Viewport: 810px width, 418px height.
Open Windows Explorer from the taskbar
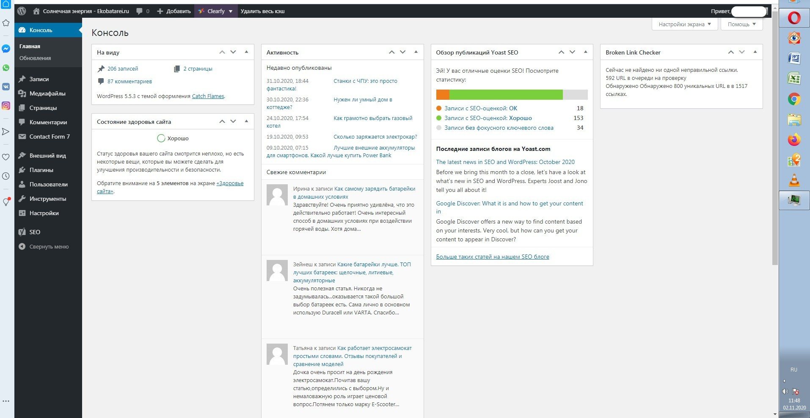(794, 120)
